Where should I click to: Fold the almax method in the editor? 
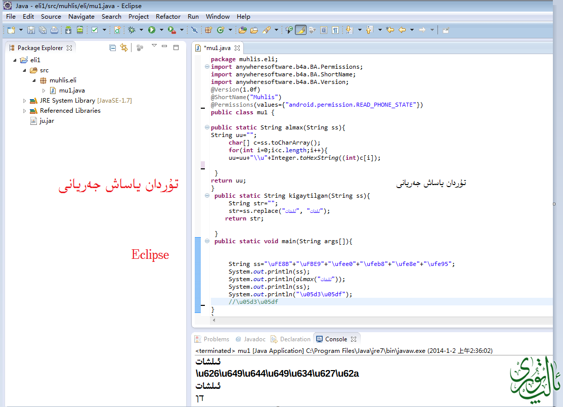[207, 127]
